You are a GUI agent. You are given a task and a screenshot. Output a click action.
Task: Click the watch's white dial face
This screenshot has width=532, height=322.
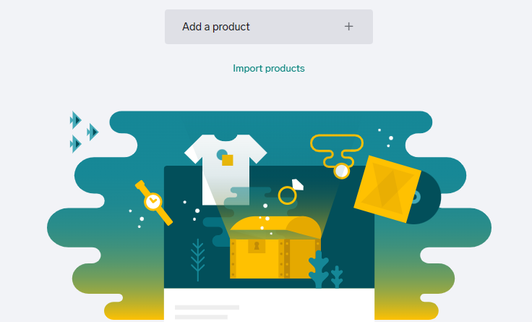[153, 200]
